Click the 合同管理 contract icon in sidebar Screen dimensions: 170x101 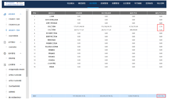tap(5, 65)
